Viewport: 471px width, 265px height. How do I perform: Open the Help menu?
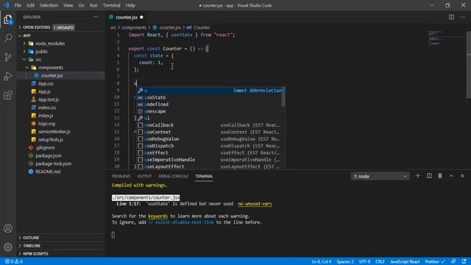pos(130,5)
